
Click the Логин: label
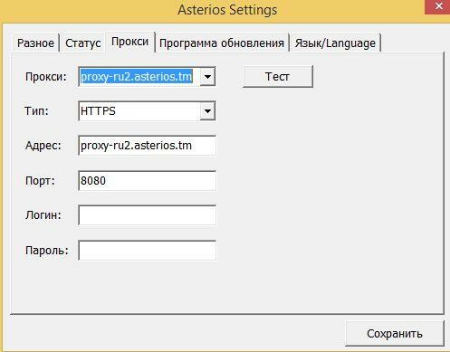pos(43,215)
